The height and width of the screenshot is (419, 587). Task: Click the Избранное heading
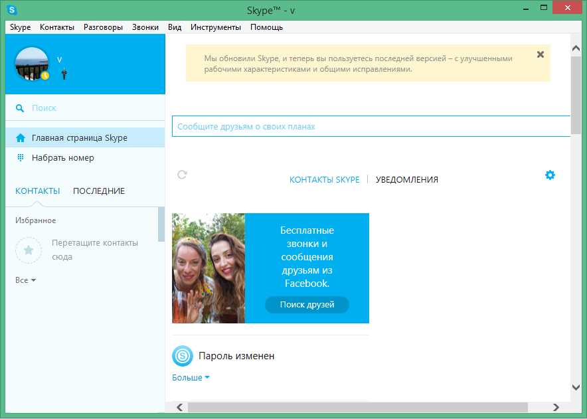click(36, 220)
